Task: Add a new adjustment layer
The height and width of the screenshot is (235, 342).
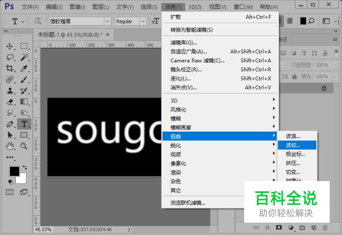Action: click(291, 228)
